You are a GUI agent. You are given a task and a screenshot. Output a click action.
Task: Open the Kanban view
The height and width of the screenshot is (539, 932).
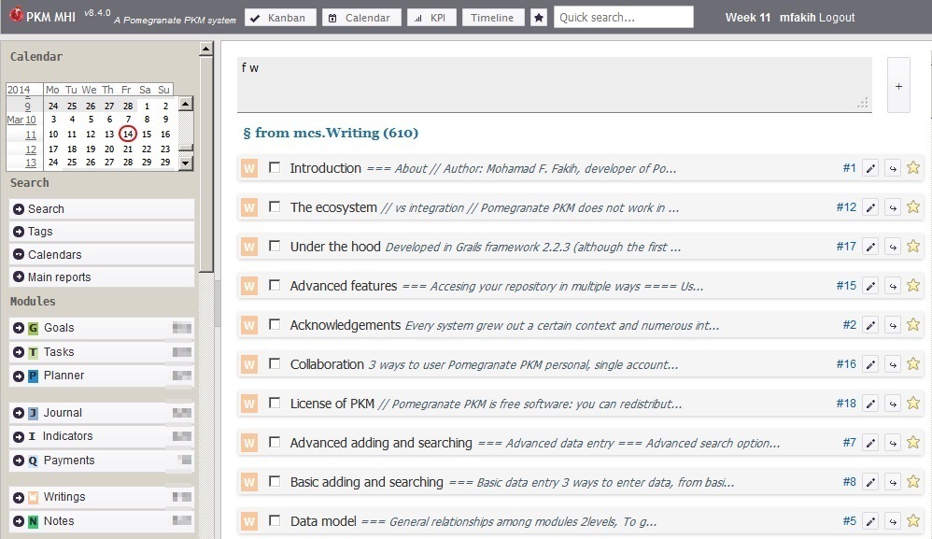tap(279, 18)
